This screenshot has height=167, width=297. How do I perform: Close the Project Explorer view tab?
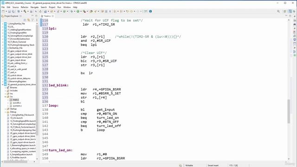20,16
